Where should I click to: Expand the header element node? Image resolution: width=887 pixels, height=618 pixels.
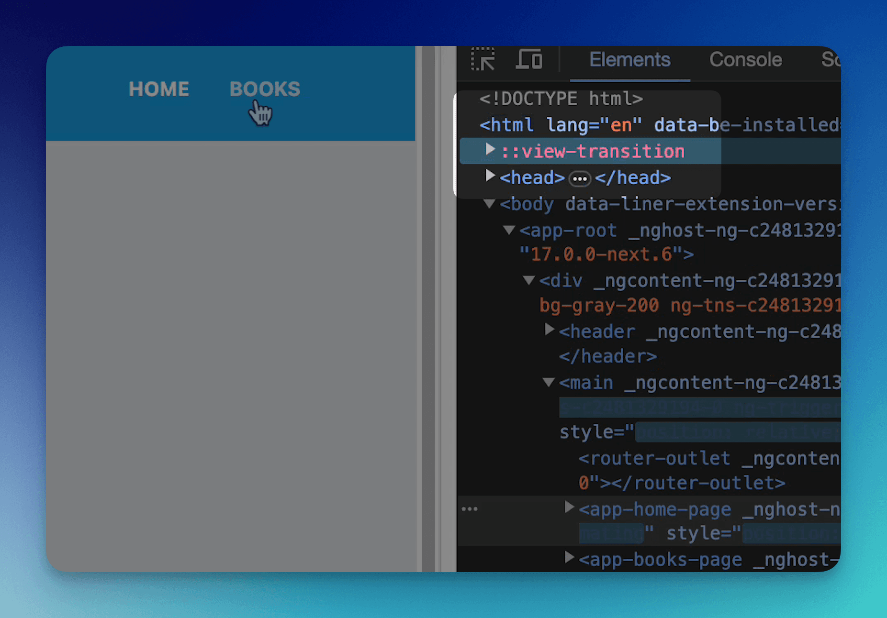point(550,329)
